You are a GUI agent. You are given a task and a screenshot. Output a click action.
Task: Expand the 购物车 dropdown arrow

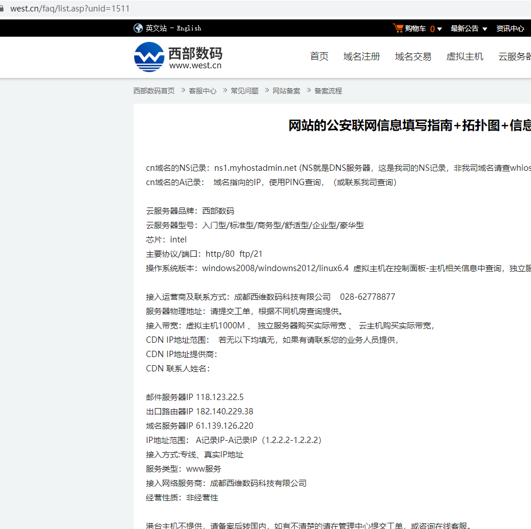439,28
